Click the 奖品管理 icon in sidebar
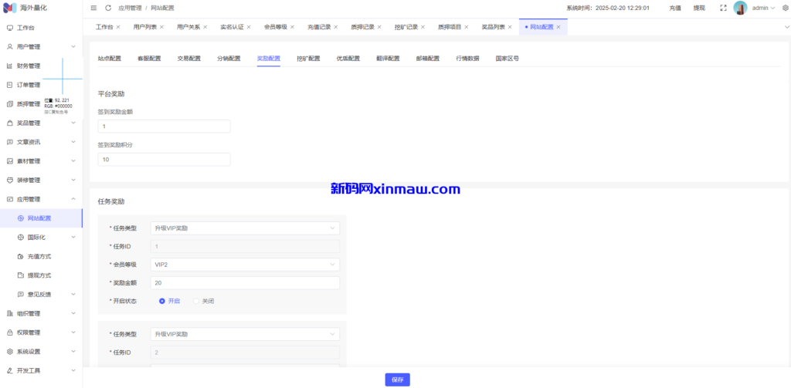 pos(9,123)
